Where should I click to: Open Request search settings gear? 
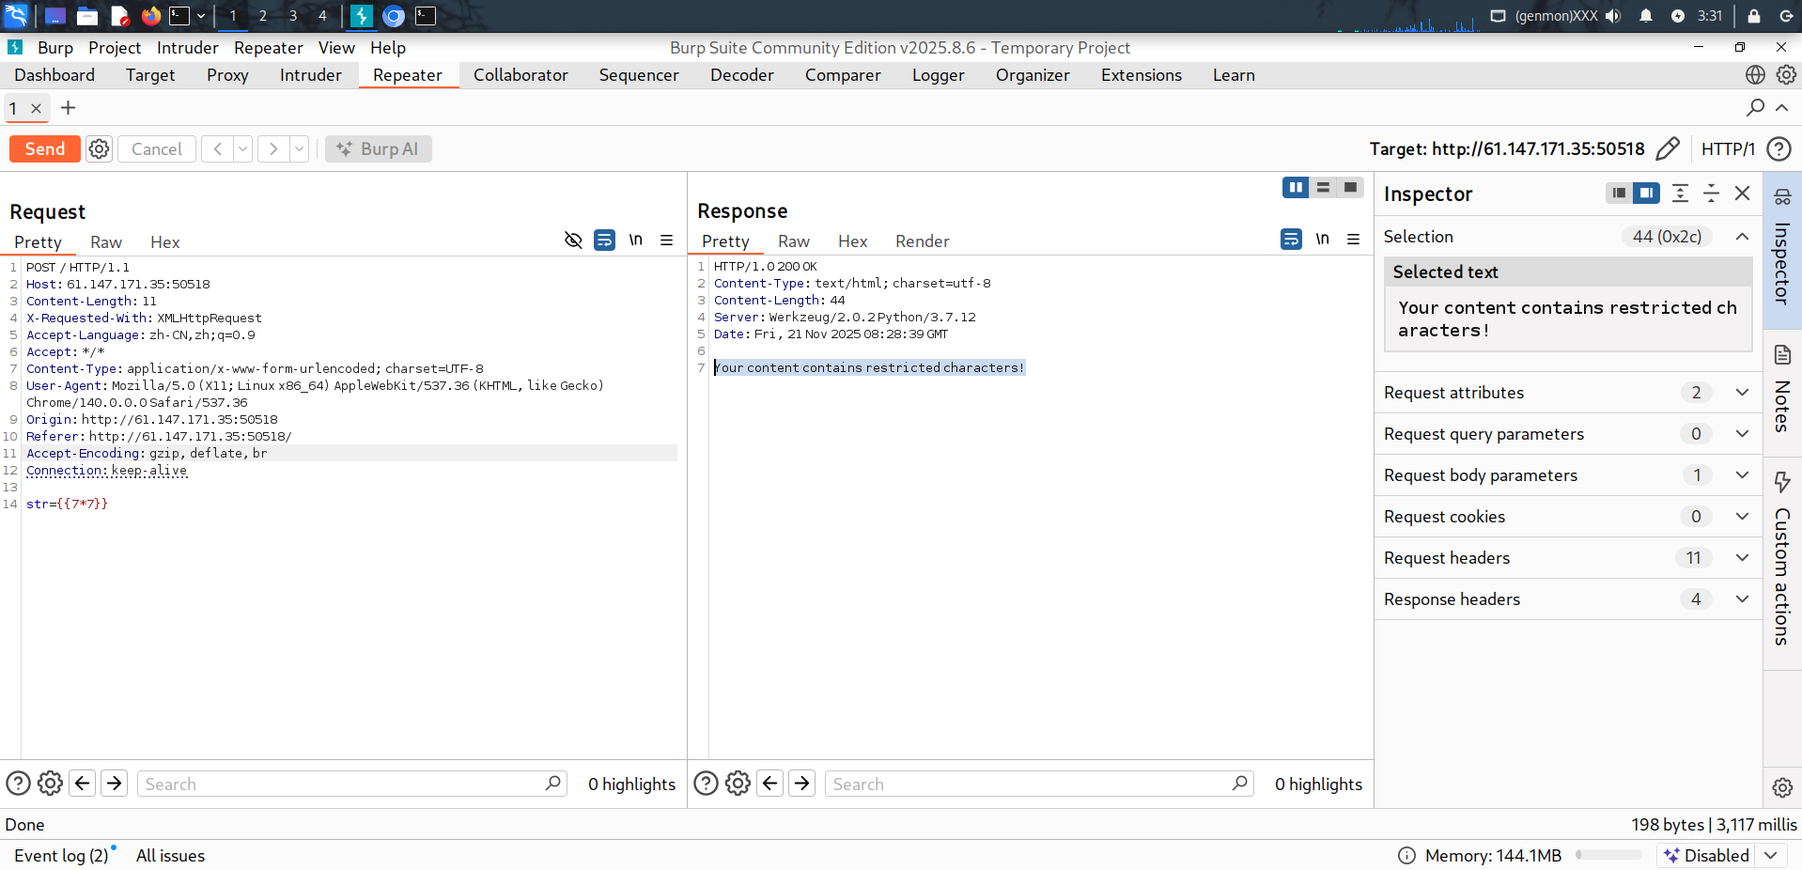(51, 783)
